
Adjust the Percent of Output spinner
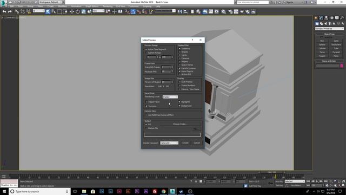click(172, 82)
